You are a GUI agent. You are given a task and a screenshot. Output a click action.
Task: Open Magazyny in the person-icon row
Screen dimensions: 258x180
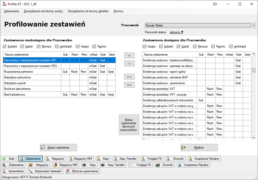click(56, 159)
